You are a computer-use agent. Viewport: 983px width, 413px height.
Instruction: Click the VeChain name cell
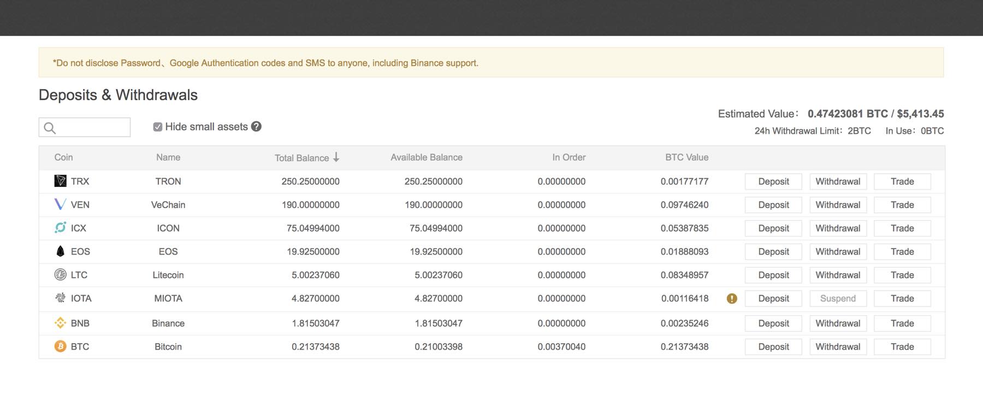168,205
